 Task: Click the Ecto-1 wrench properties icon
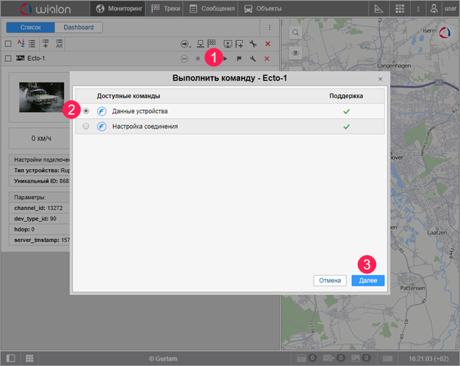(x=253, y=58)
